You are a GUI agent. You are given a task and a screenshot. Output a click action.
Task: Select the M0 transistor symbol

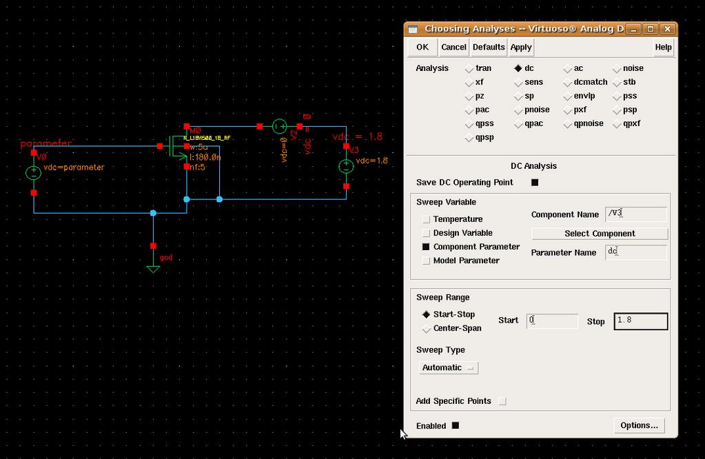coord(178,147)
